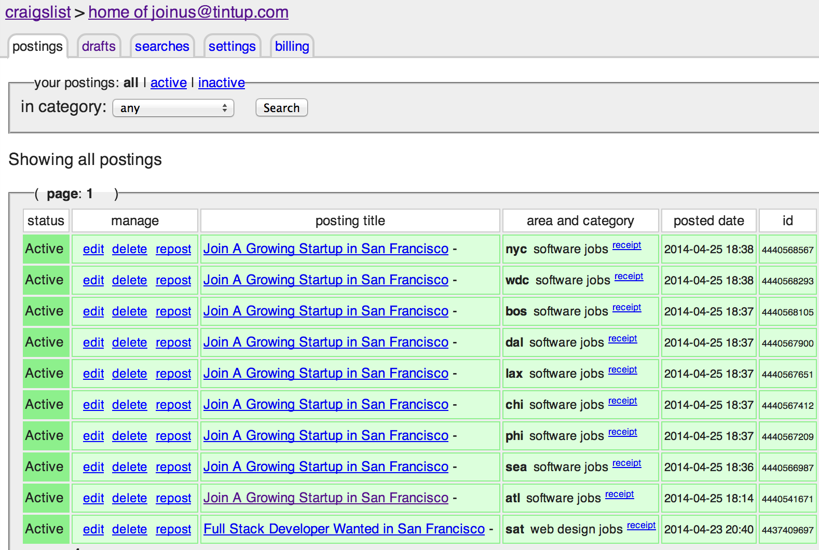Image resolution: width=819 pixels, height=550 pixels.
Task: Delete the lax software jobs posting
Action: click(130, 374)
